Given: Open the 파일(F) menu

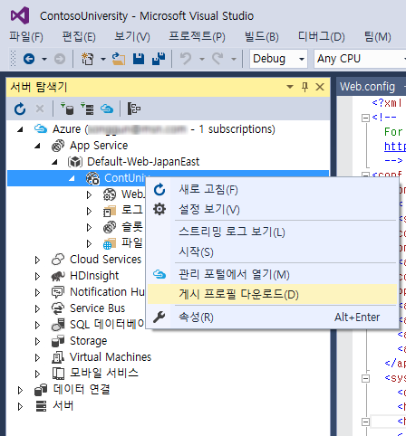Looking at the screenshot, I should click(26, 37).
